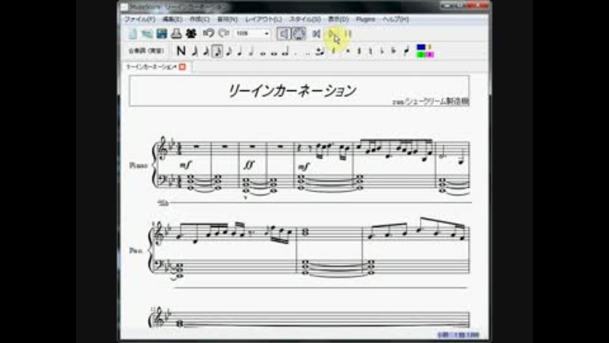Start playback with the Play button
Viewport: 609px width, 343px height.
(333, 34)
